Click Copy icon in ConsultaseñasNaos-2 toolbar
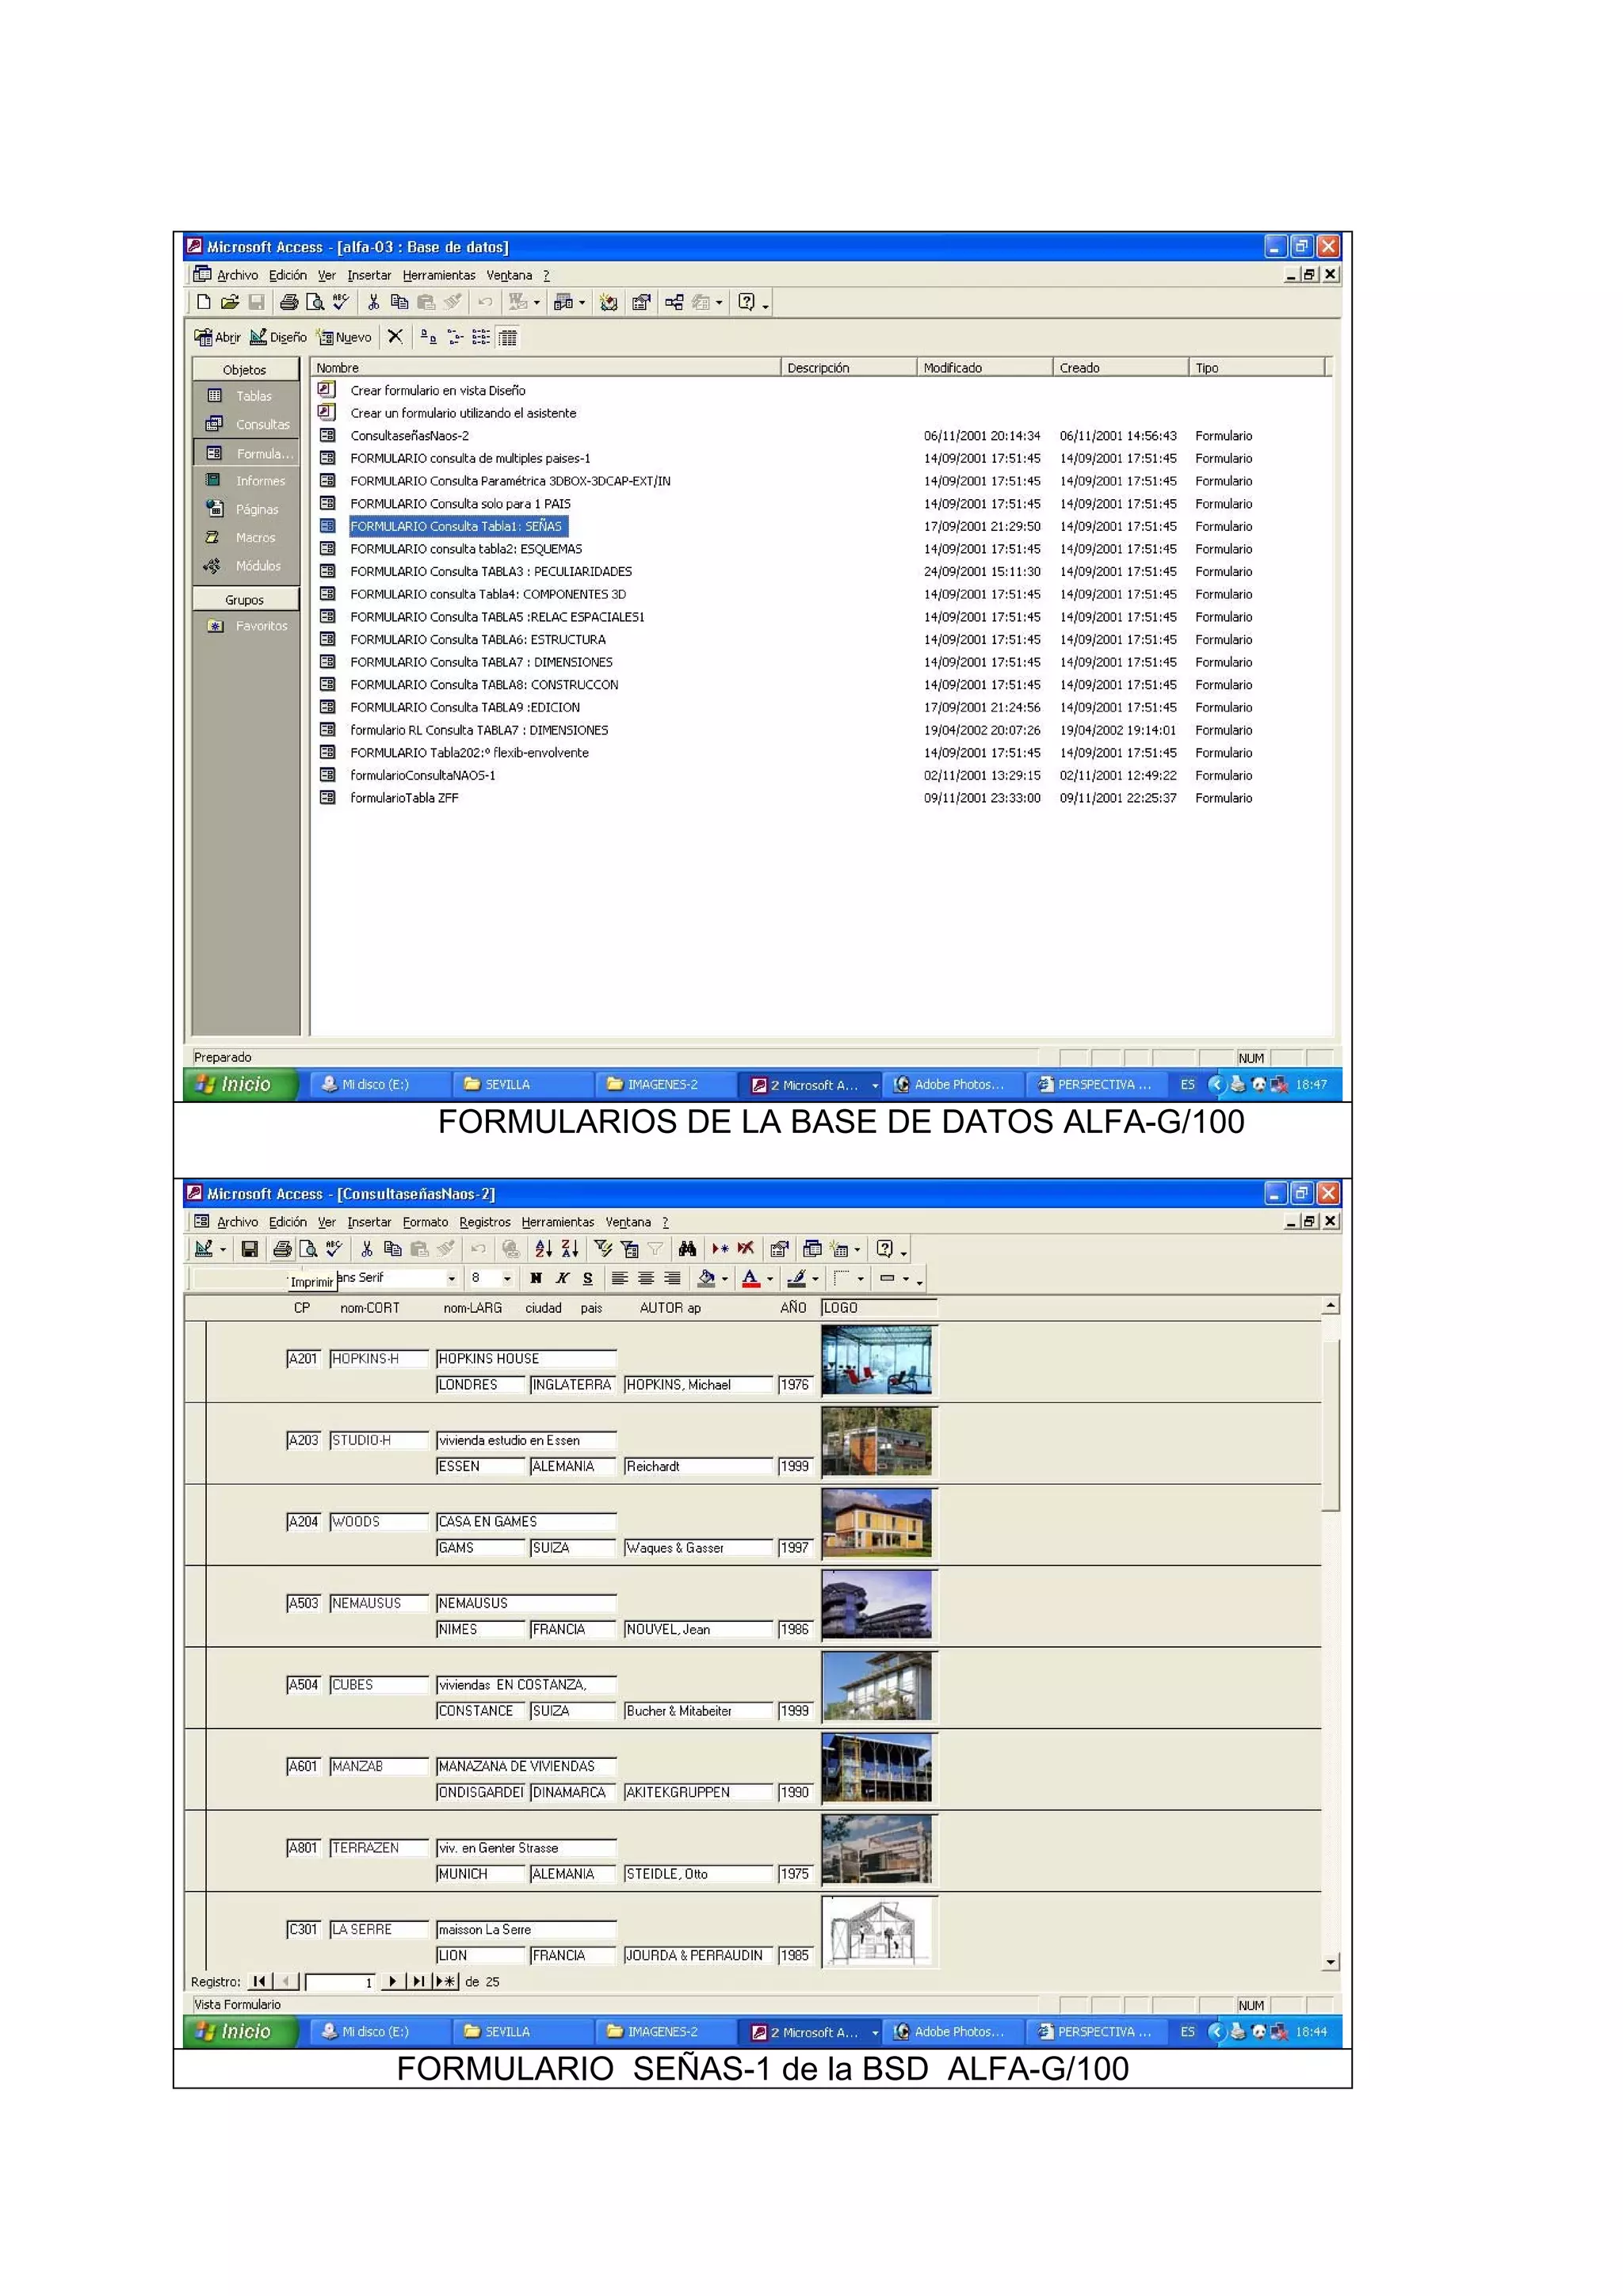This screenshot has width=1623, height=2296. coord(393,1249)
